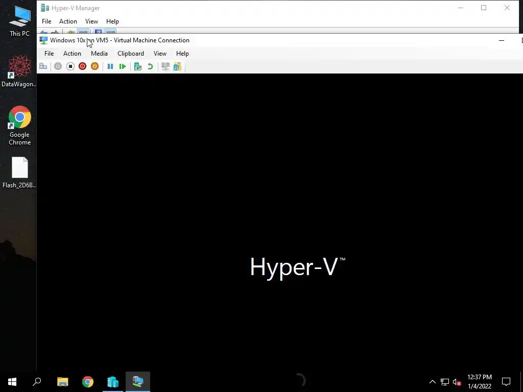This screenshot has width=523, height=392.
Task: Minimize the Hyper-V Manager window
Action: pos(461,8)
